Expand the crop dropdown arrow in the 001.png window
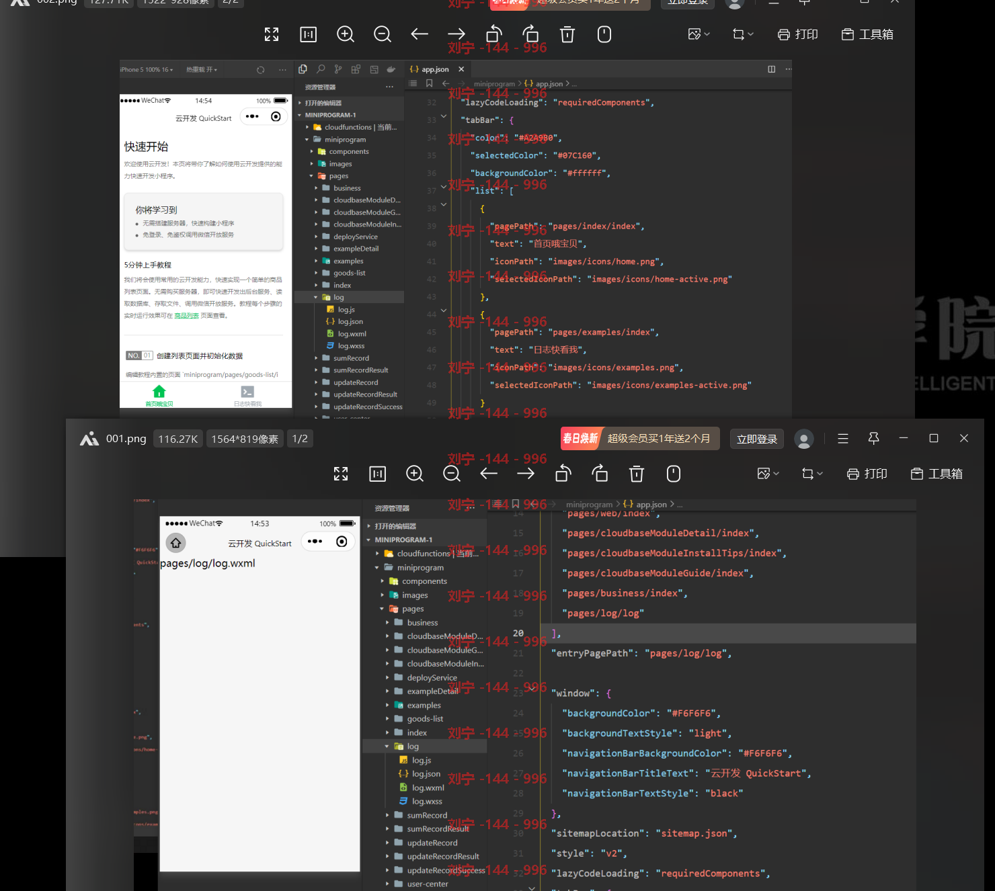Screen dimensions: 995x891 pos(820,474)
